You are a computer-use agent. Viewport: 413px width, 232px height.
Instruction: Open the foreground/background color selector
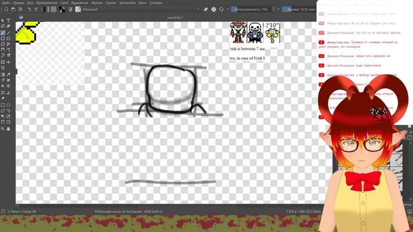coord(62,9)
